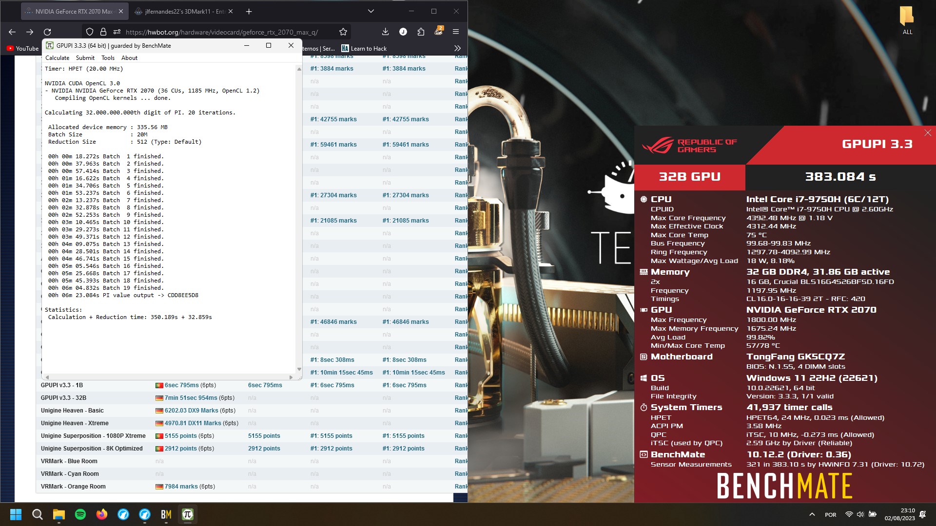Close the jlfernandes22's 3DMark11 tab
Viewport: 936px width, 526px height.
click(x=231, y=11)
